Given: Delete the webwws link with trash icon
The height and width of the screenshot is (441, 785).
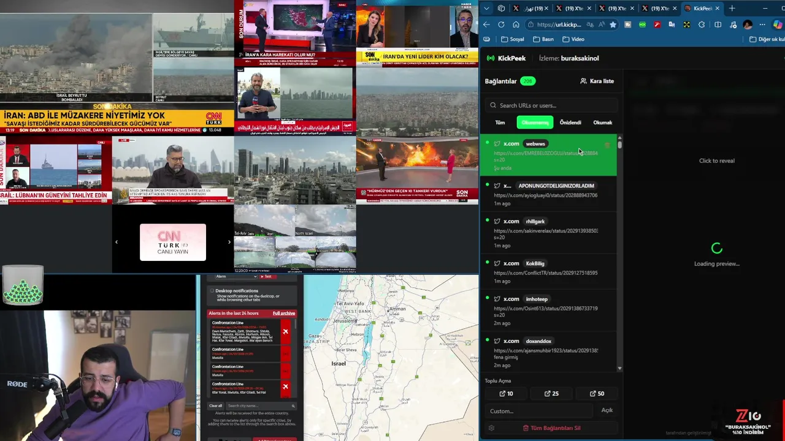Looking at the screenshot, I should tap(608, 145).
